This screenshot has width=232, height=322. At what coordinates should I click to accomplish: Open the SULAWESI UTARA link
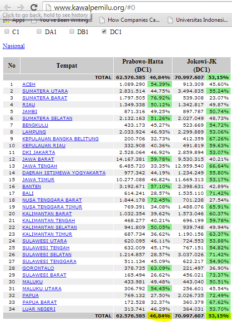[x=45, y=241]
